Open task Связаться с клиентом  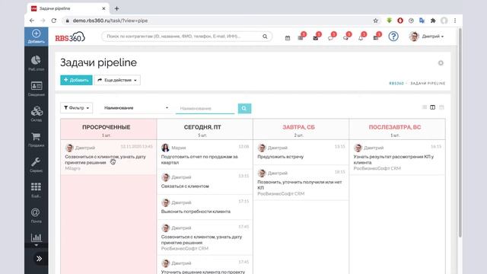click(185, 186)
